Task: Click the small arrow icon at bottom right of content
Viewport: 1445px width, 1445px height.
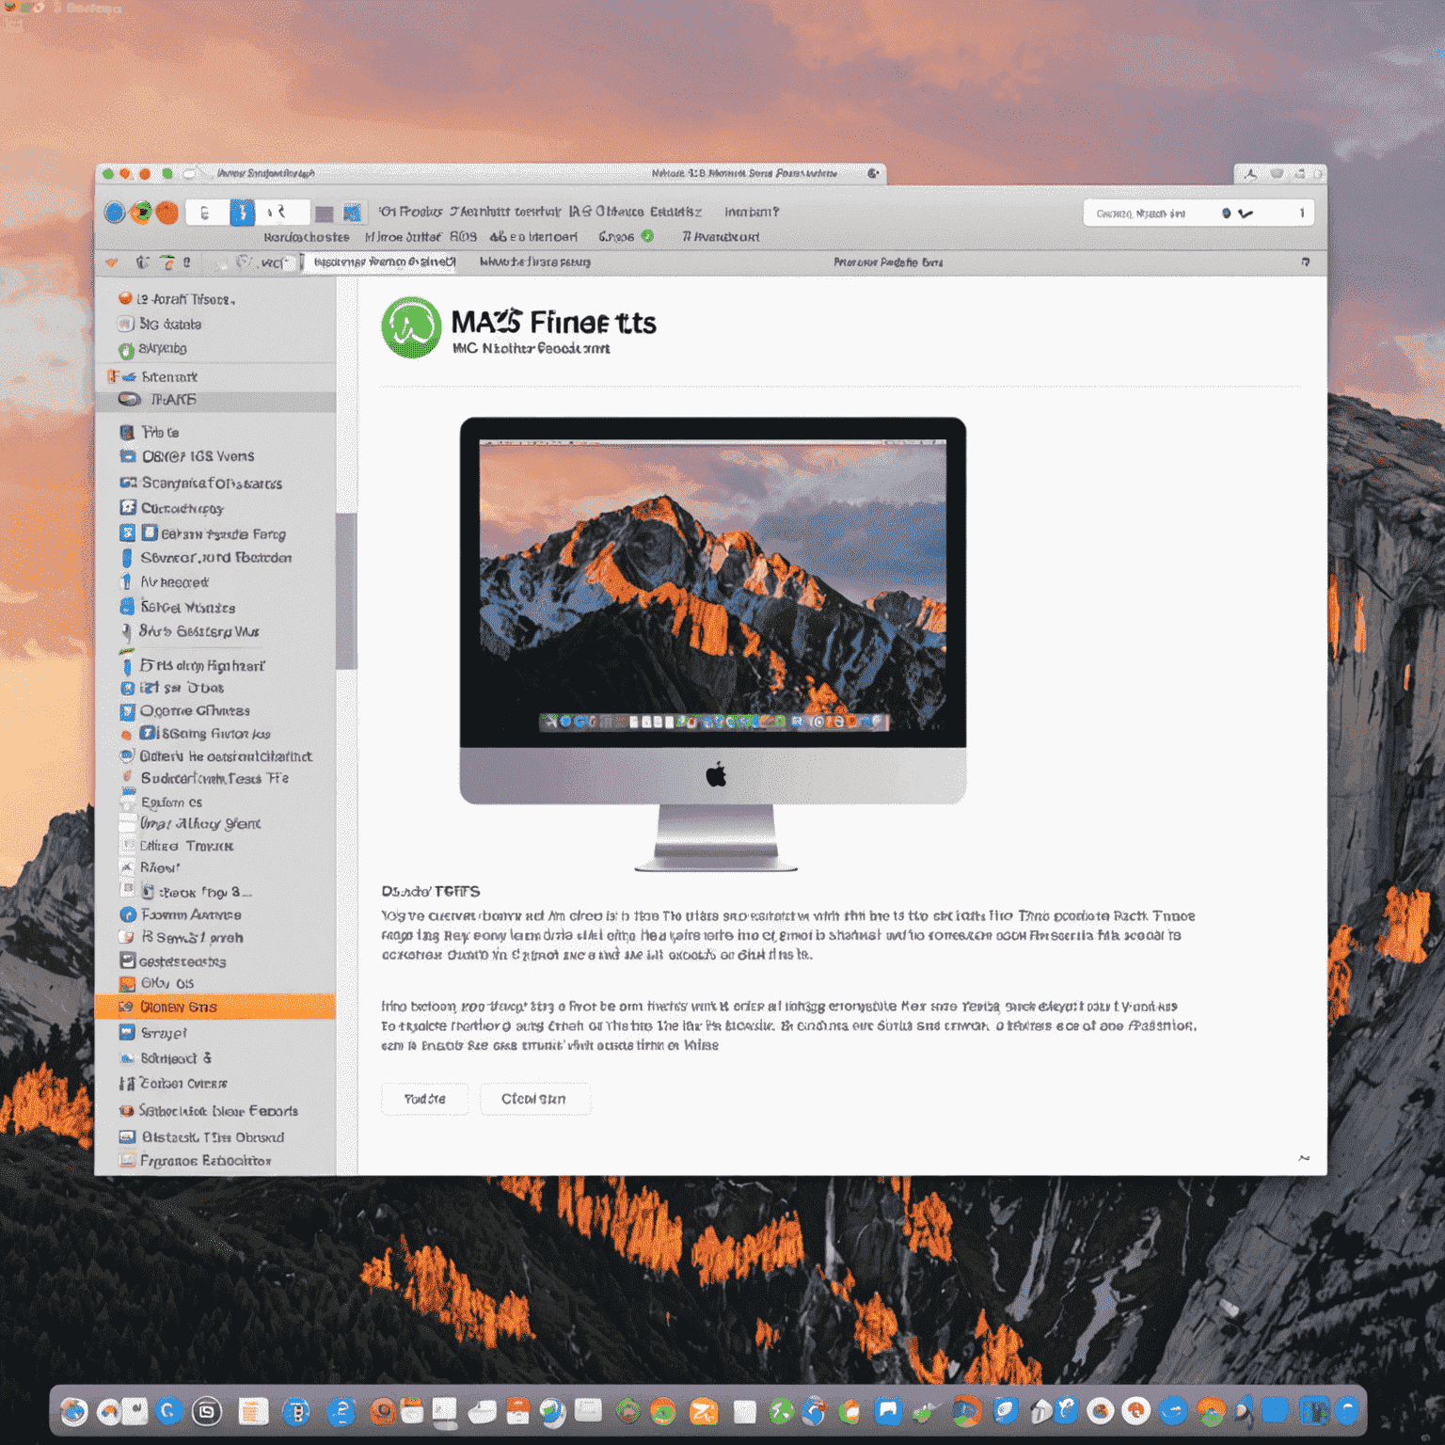Action: (1304, 1158)
